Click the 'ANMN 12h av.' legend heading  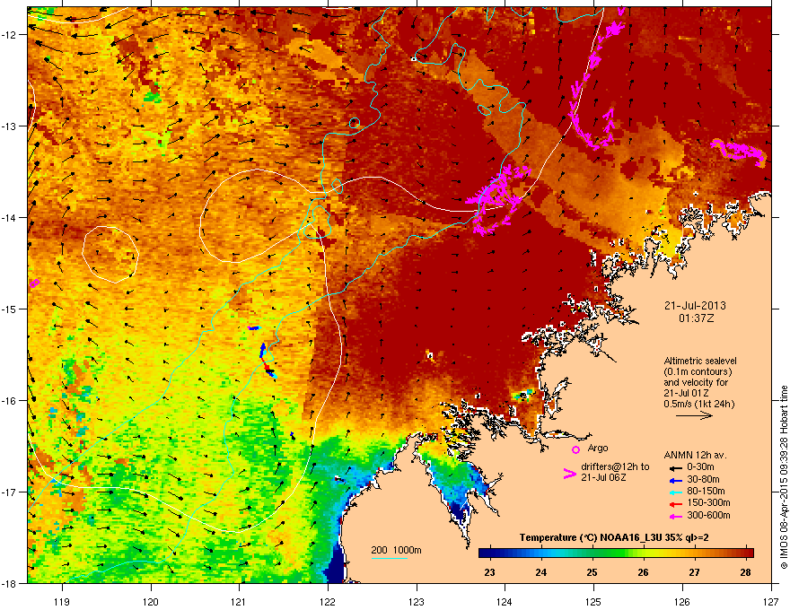point(695,455)
